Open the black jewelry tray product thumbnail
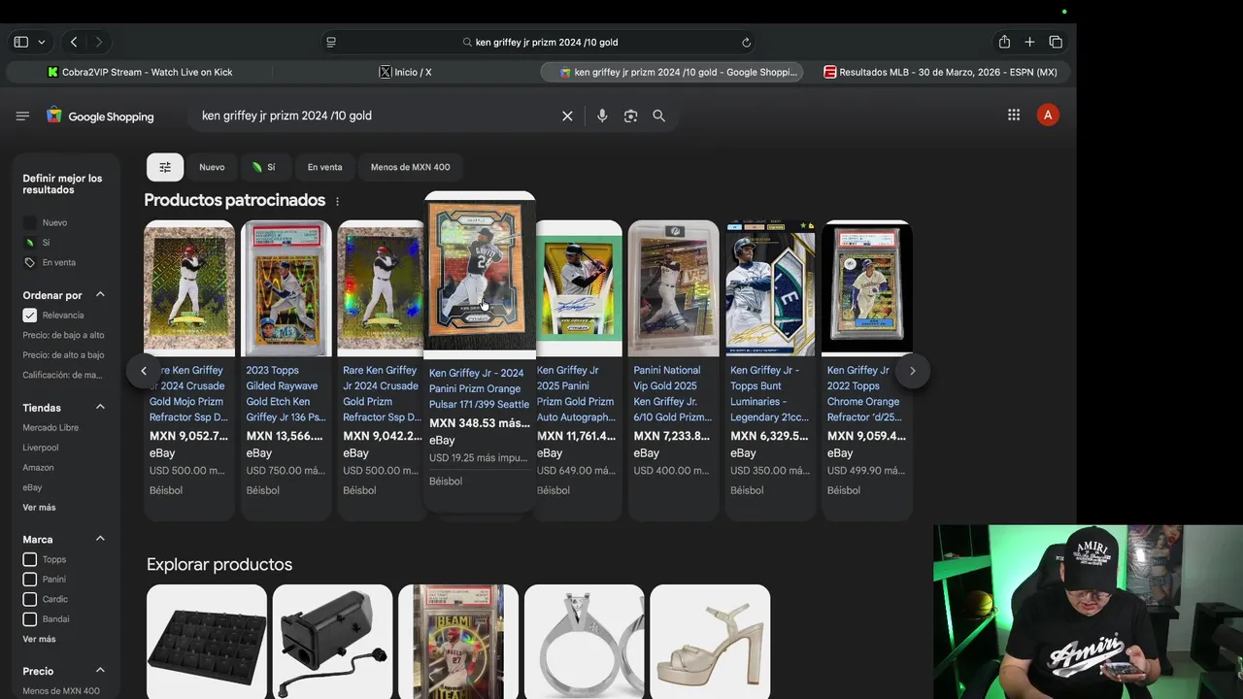Image resolution: width=1243 pixels, height=699 pixels. [207, 641]
